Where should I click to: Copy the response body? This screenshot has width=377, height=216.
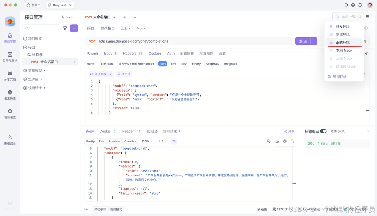pos(285,141)
